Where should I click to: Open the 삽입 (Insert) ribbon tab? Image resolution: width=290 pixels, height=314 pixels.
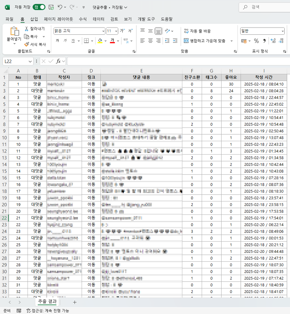(x=34, y=19)
